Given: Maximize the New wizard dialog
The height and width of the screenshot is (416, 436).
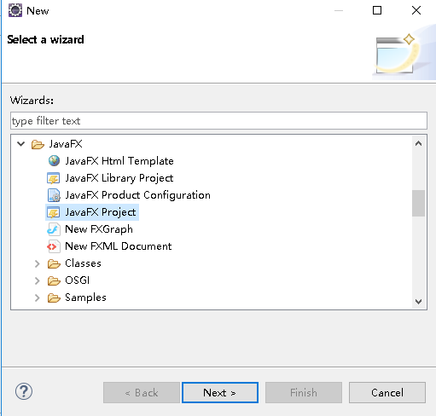Looking at the screenshot, I should [x=377, y=10].
